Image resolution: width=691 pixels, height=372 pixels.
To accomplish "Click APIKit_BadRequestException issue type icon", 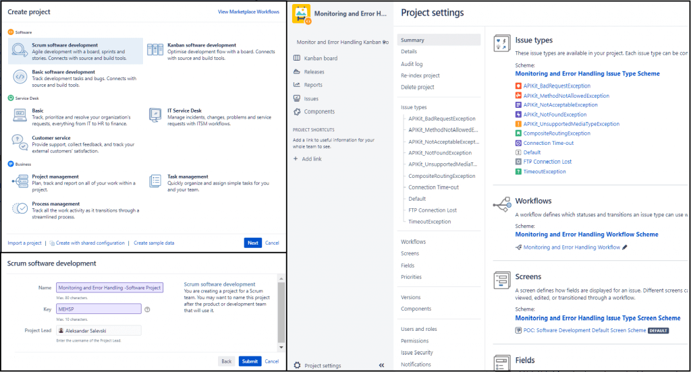I will point(519,86).
